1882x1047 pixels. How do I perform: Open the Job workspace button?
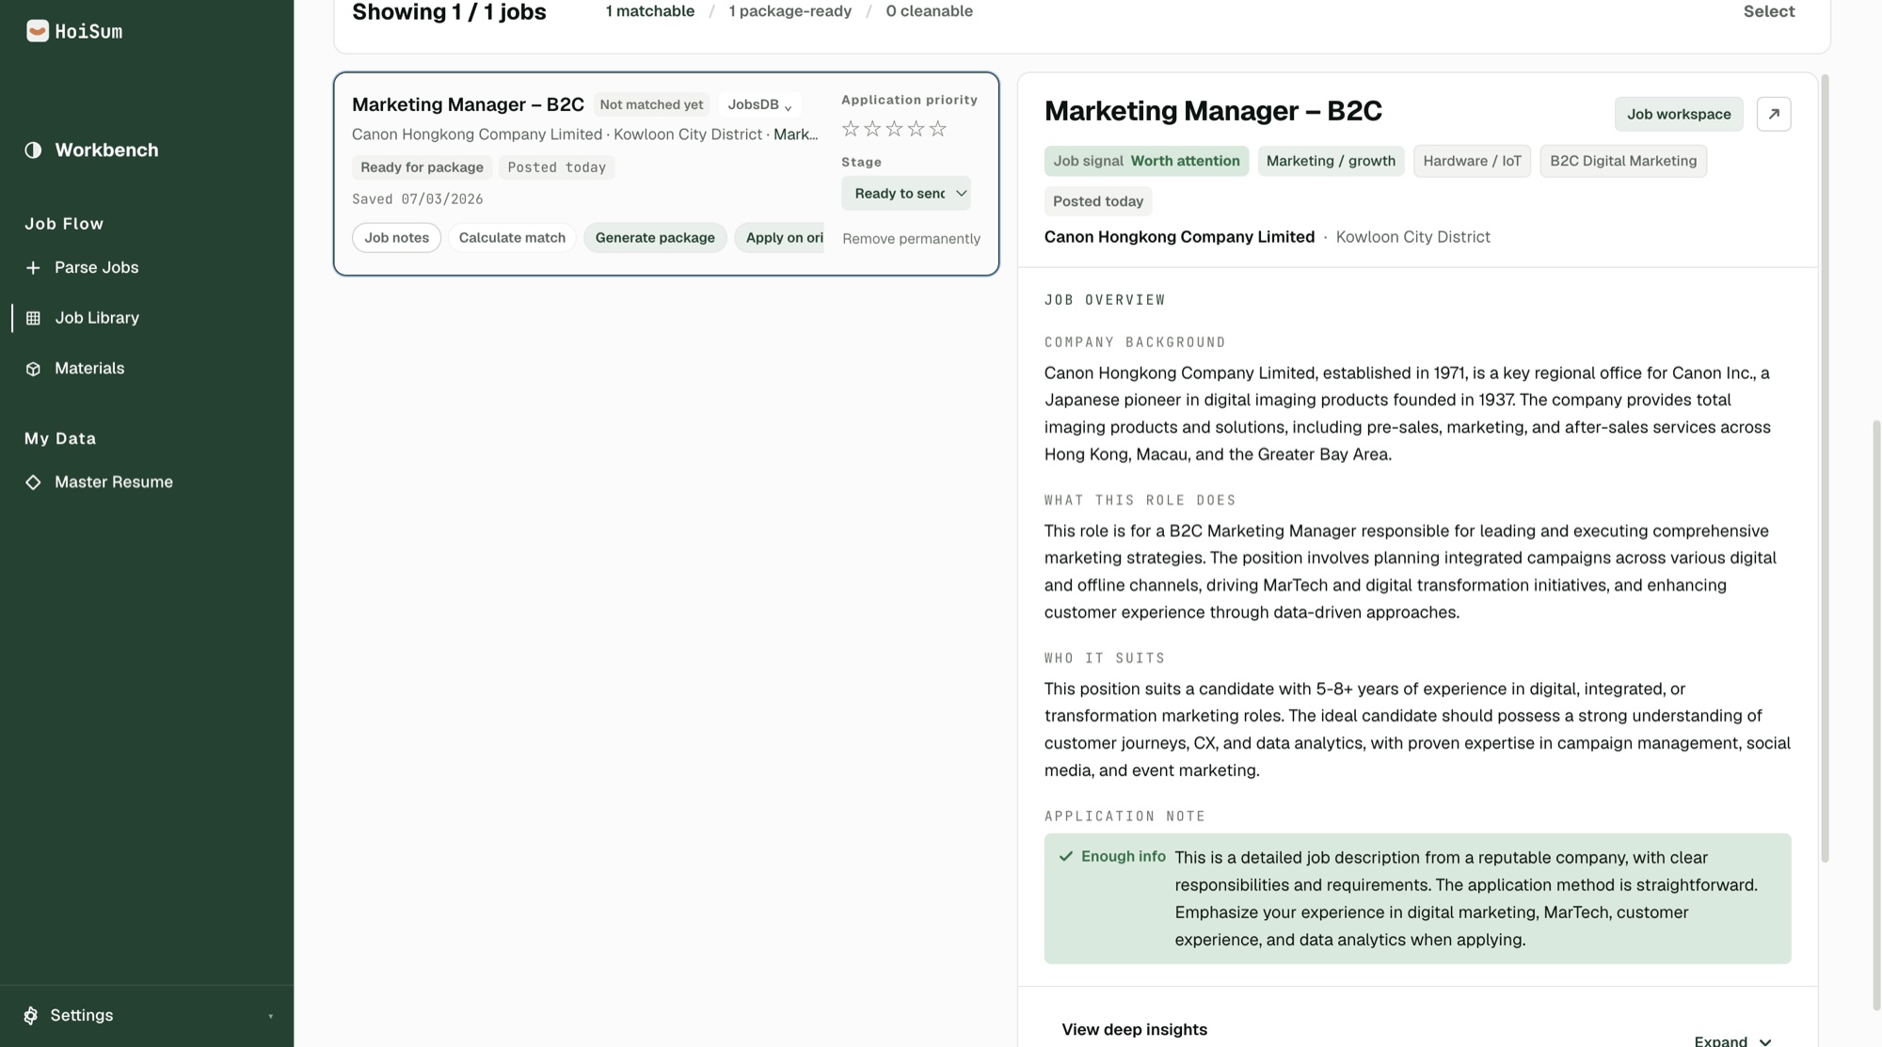pyautogui.click(x=1679, y=114)
